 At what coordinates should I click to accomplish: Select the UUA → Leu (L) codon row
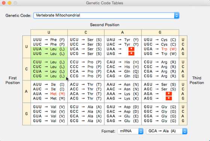(49, 49)
